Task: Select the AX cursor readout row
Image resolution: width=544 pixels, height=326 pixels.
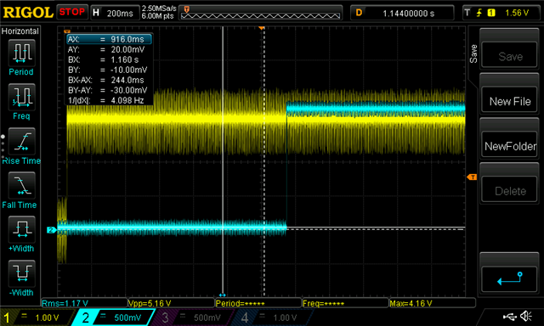Action: [109, 39]
